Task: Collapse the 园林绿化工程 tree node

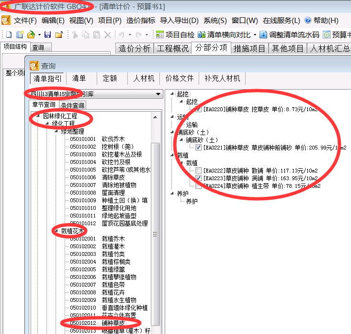Action: point(38,116)
